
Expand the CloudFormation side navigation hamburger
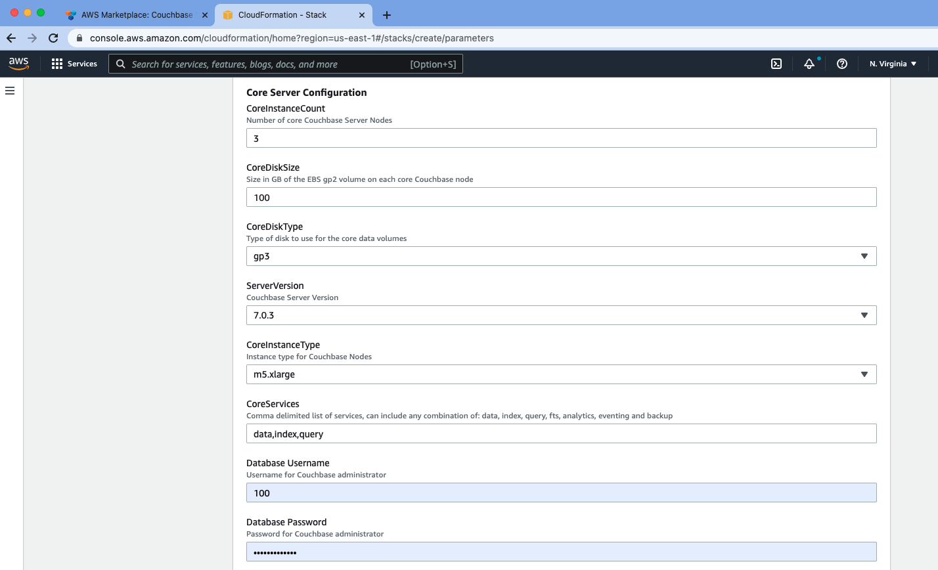pos(9,91)
